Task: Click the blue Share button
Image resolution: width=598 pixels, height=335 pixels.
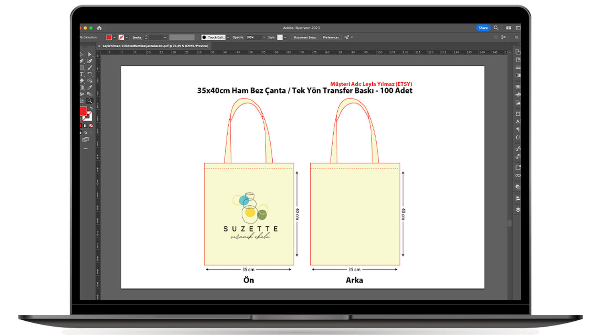Action: [x=483, y=28]
